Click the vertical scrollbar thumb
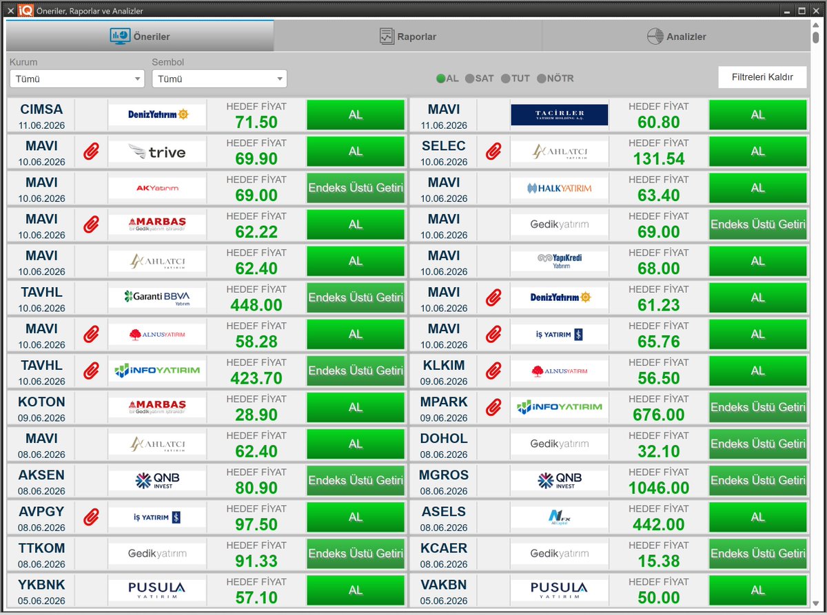 pyautogui.click(x=816, y=37)
